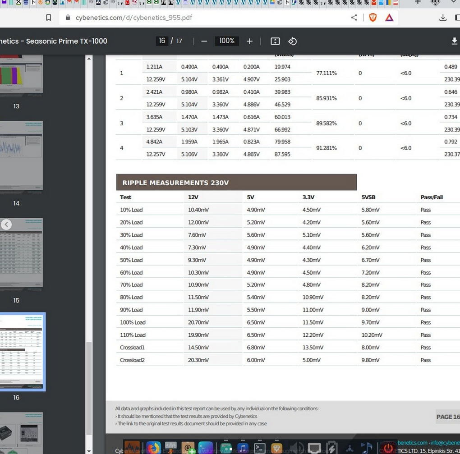Click the thumbnail sidebar scrollbar handle
460x454 pixels.
click(89, 389)
